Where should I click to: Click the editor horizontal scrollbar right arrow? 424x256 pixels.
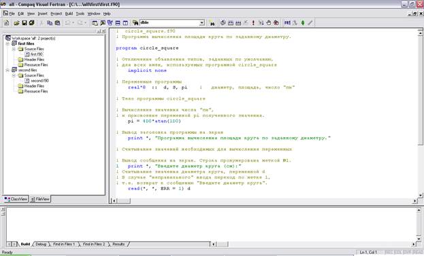415,201
